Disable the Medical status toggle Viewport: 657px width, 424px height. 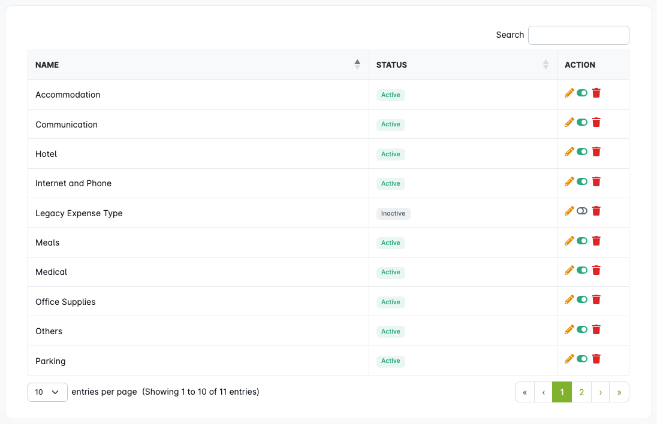coord(582,270)
